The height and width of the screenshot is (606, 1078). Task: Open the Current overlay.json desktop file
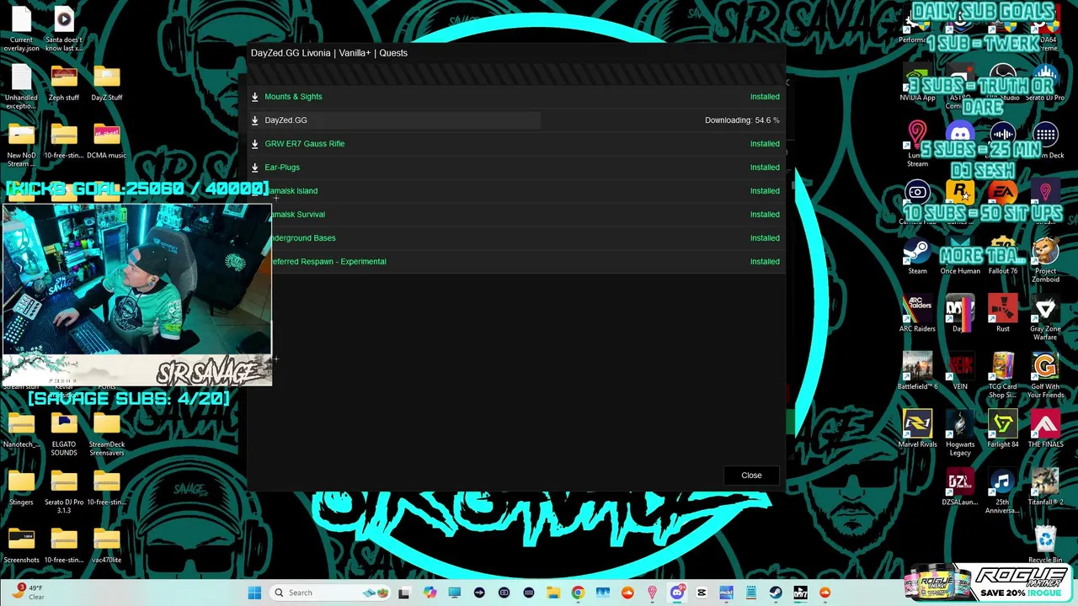point(21,29)
